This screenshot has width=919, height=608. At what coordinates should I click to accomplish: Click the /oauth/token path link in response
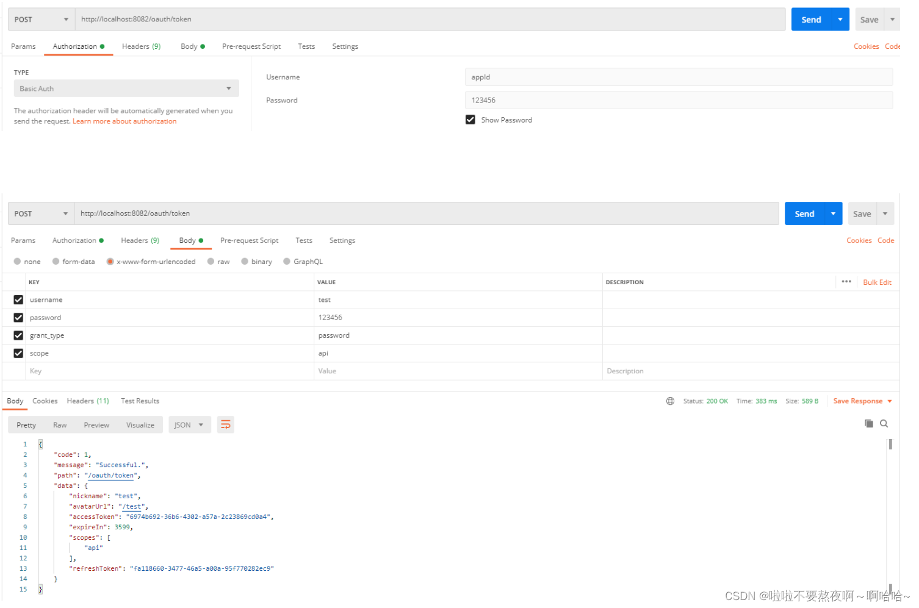click(x=112, y=476)
